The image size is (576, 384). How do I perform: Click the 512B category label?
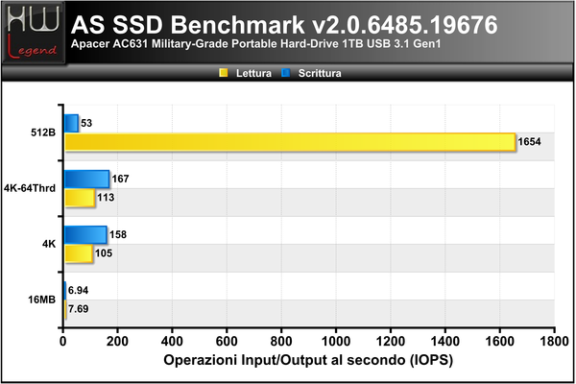tap(43, 132)
